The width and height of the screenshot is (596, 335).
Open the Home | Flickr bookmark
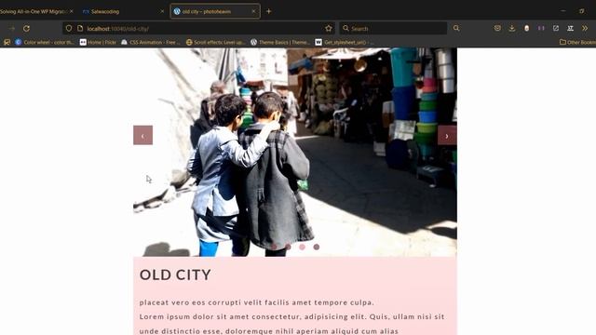pos(98,42)
